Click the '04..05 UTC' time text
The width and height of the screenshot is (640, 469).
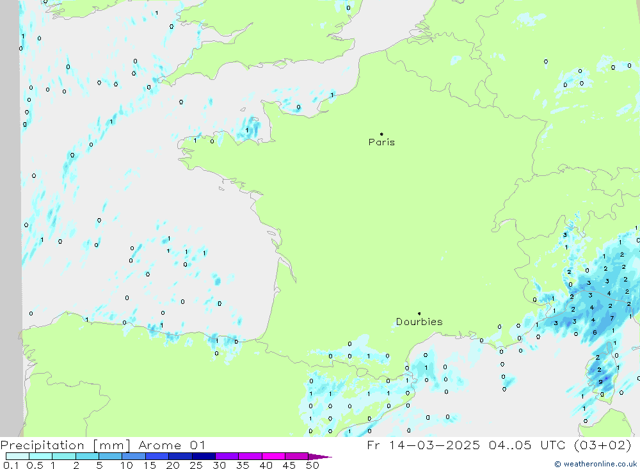pos(528,445)
